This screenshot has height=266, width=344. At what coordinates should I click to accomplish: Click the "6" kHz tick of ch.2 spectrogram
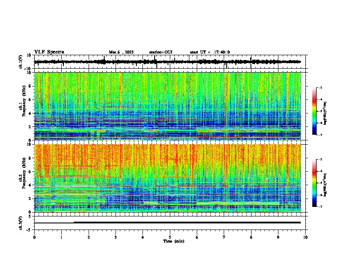tap(30, 172)
